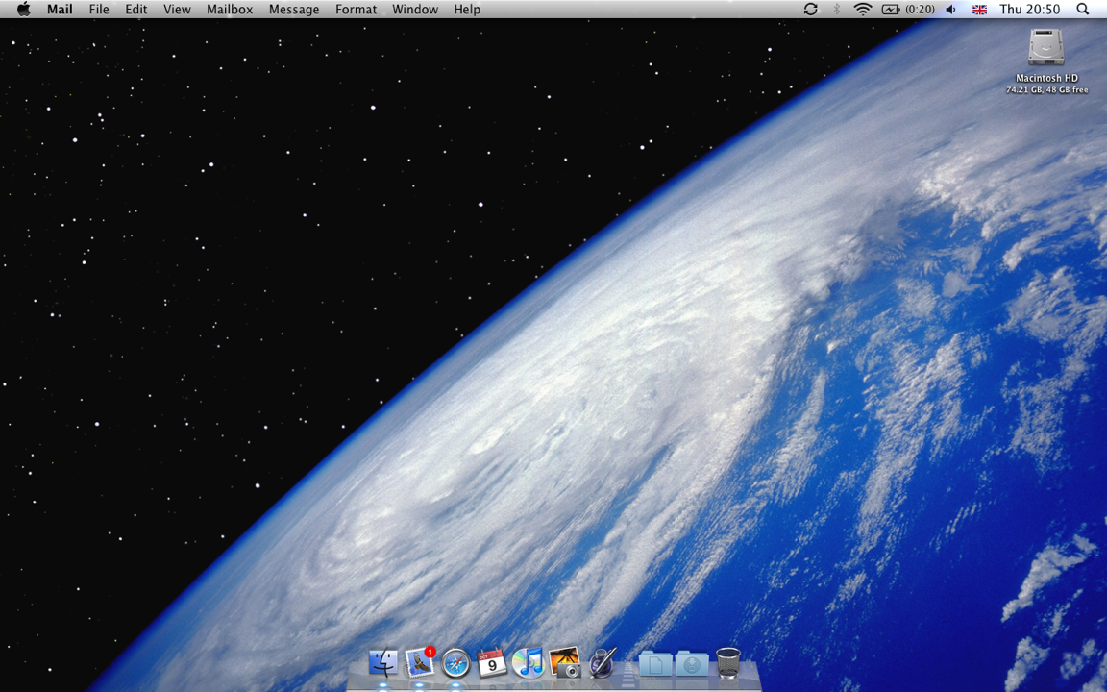This screenshot has height=692, width=1107.
Task: Open iCal calendar from the Dock
Action: 492,663
